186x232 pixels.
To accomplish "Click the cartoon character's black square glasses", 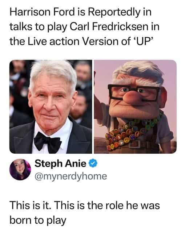I will (133, 92).
